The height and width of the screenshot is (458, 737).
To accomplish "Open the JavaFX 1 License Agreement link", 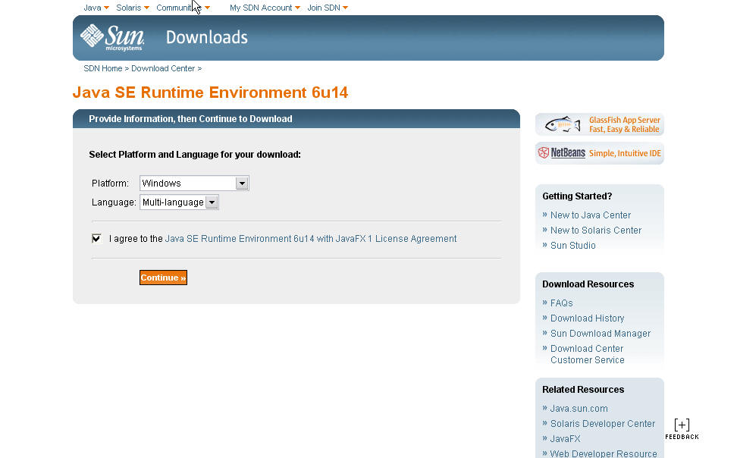I will 311,238.
